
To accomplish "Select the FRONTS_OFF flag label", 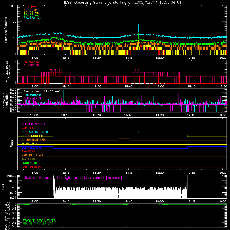I will [x=30, y=163].
